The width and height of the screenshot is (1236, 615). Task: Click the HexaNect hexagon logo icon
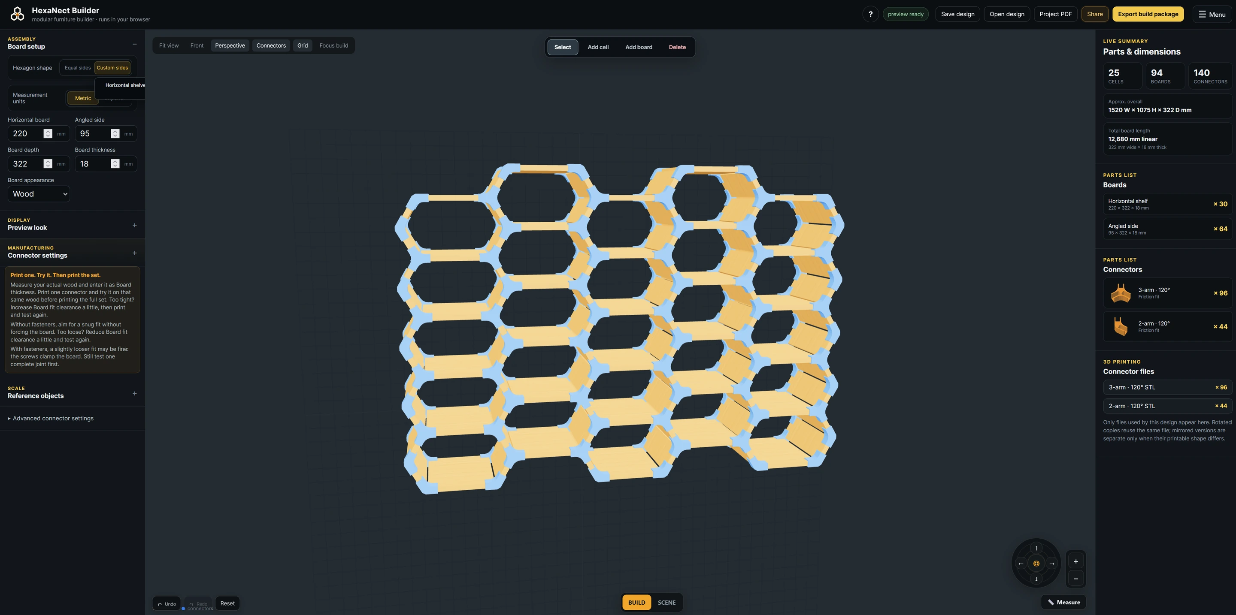coord(17,14)
